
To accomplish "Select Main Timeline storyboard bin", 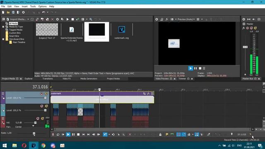I will pyautogui.click(x=19, y=42).
